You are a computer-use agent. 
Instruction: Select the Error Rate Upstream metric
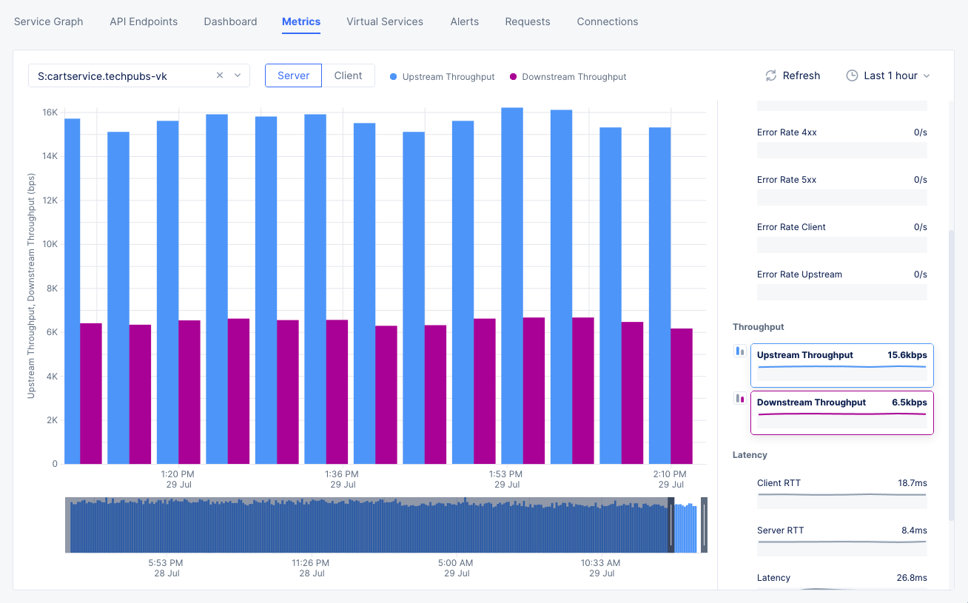pyautogui.click(x=842, y=284)
